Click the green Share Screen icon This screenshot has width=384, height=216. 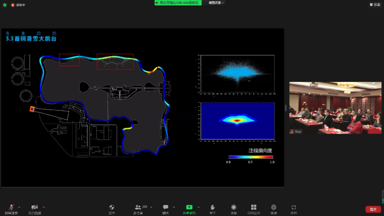pyautogui.click(x=189, y=208)
